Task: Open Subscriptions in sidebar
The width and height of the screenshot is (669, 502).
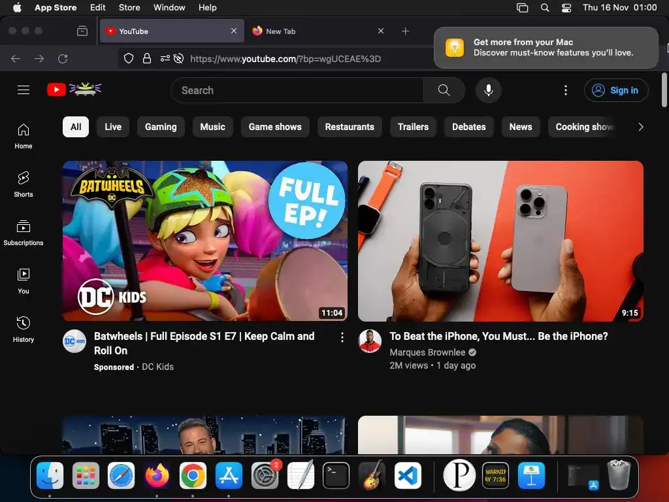Action: 24,233
